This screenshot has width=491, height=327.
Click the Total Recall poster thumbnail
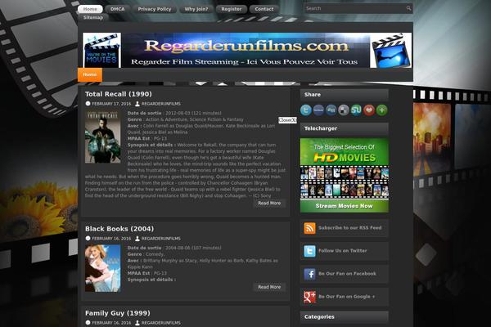click(103, 137)
